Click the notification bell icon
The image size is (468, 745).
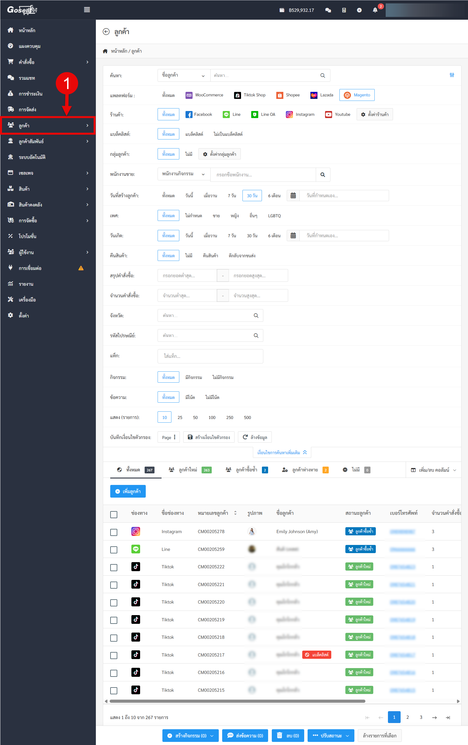click(375, 10)
